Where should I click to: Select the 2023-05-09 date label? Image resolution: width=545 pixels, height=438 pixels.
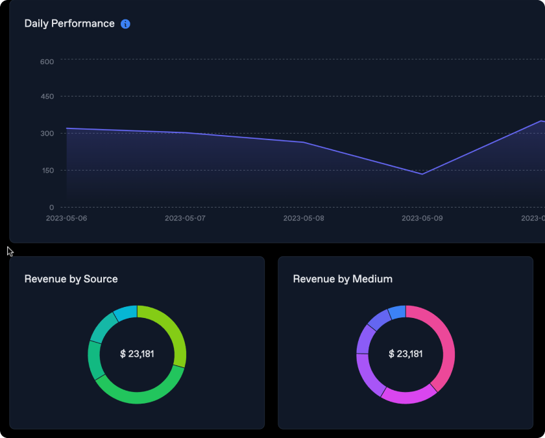point(422,218)
